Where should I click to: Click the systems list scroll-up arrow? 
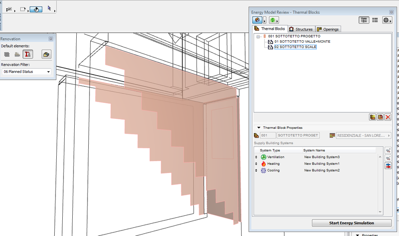point(380,157)
